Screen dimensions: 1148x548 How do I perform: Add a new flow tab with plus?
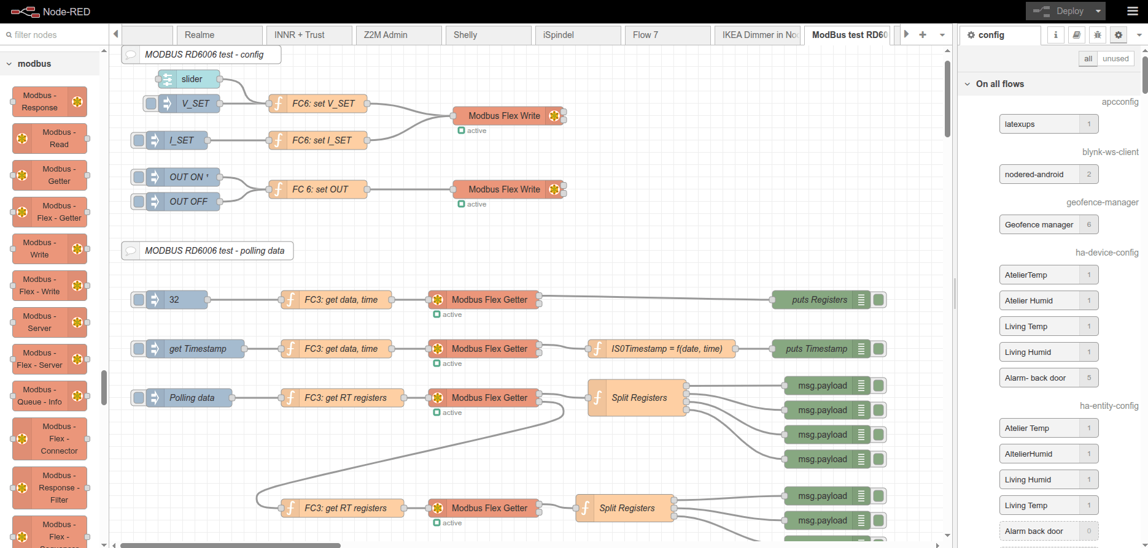click(x=922, y=35)
